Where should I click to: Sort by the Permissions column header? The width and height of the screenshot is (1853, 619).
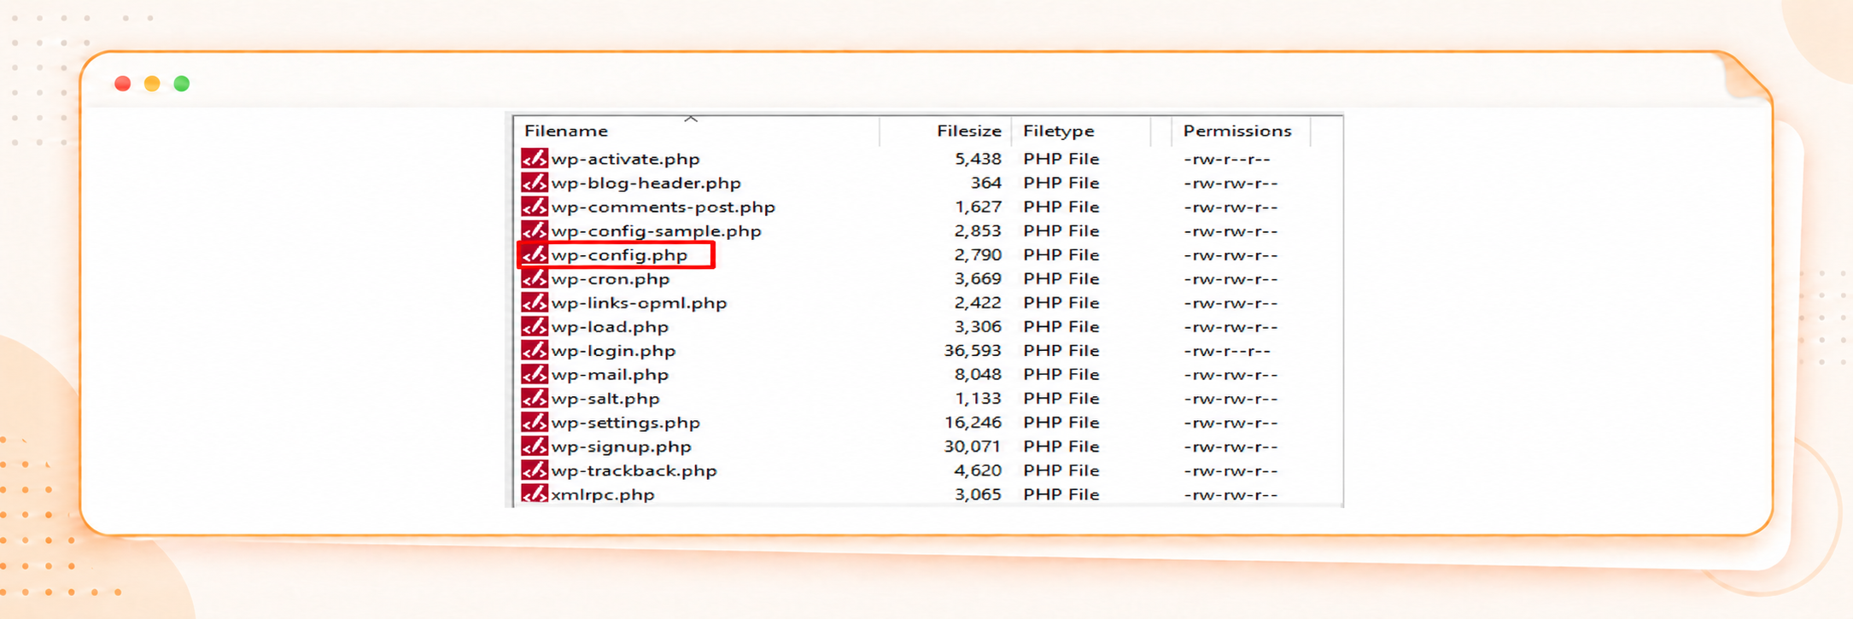1237,131
